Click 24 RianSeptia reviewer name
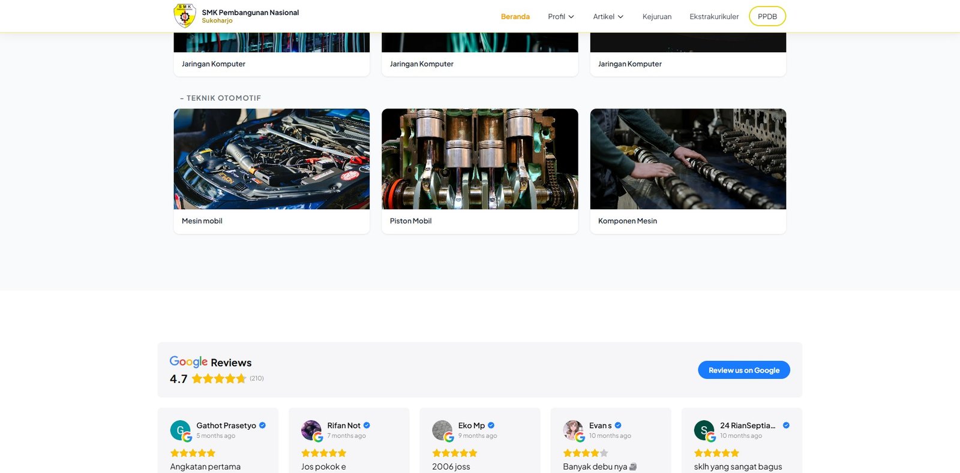This screenshot has height=473, width=960. [x=748, y=426]
